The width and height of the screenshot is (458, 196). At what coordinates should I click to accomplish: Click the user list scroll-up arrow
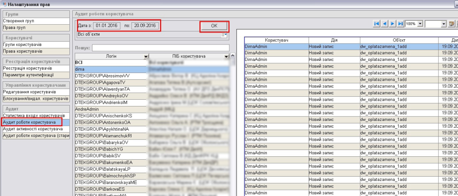coord(233,57)
